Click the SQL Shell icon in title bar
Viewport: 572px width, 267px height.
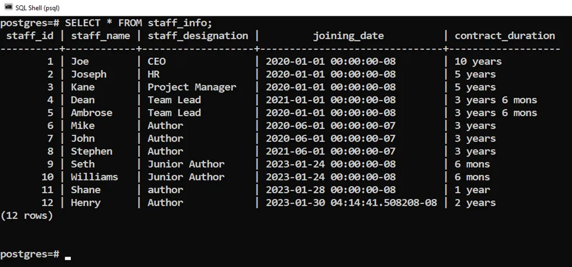(x=8, y=8)
